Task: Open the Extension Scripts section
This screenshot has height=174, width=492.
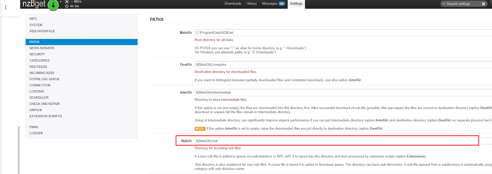Action: 45,116
